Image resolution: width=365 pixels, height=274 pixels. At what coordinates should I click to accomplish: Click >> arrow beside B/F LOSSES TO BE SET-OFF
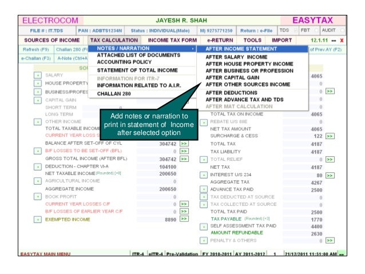[x=184, y=151]
